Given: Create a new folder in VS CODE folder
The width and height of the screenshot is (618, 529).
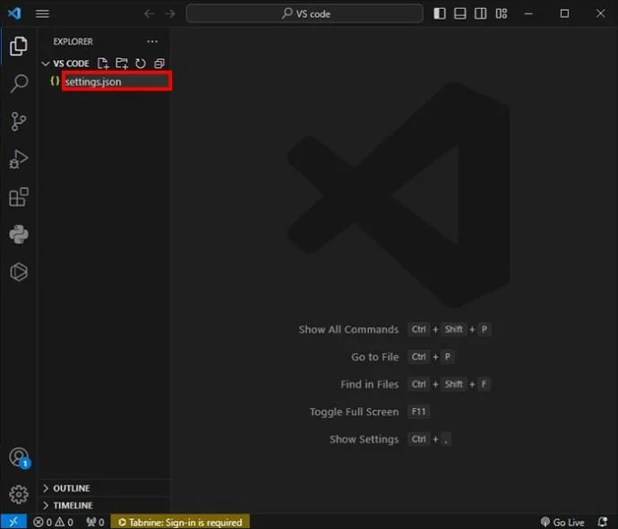Looking at the screenshot, I should [x=122, y=64].
